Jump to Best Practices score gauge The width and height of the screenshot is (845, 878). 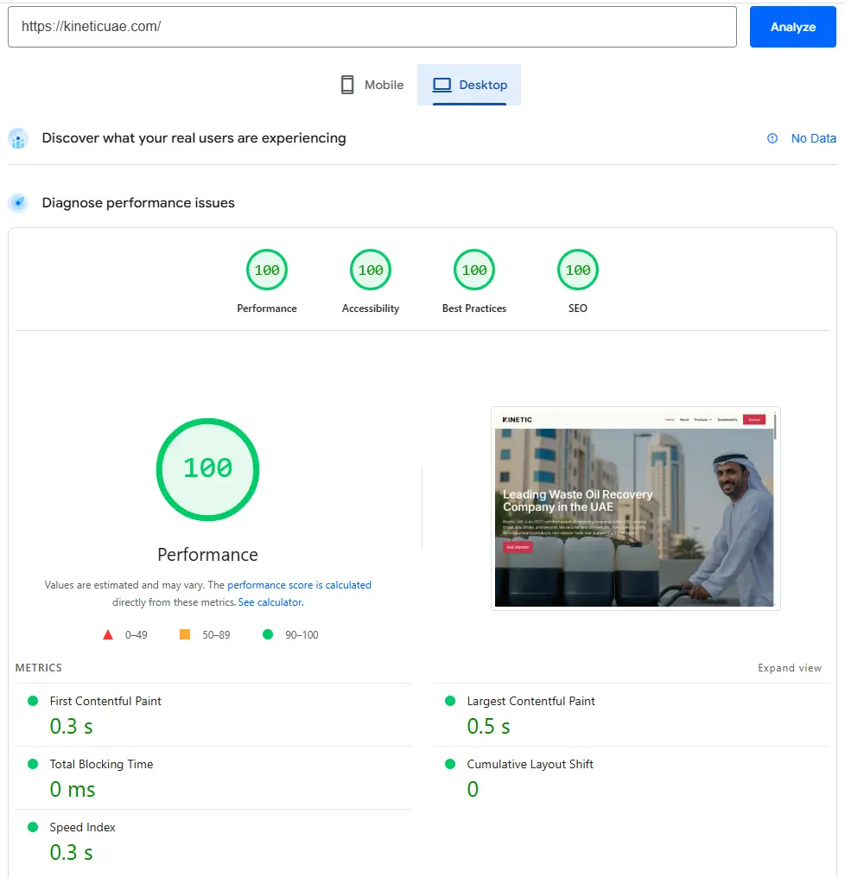tap(474, 270)
